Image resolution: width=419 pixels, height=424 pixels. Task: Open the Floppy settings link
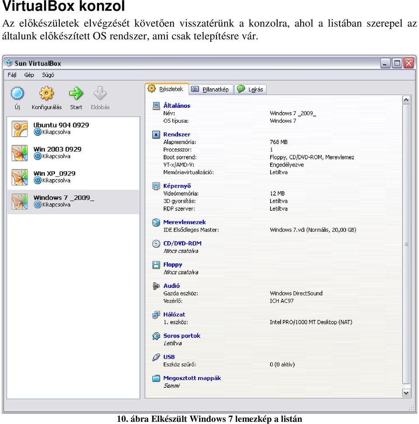(x=173, y=265)
